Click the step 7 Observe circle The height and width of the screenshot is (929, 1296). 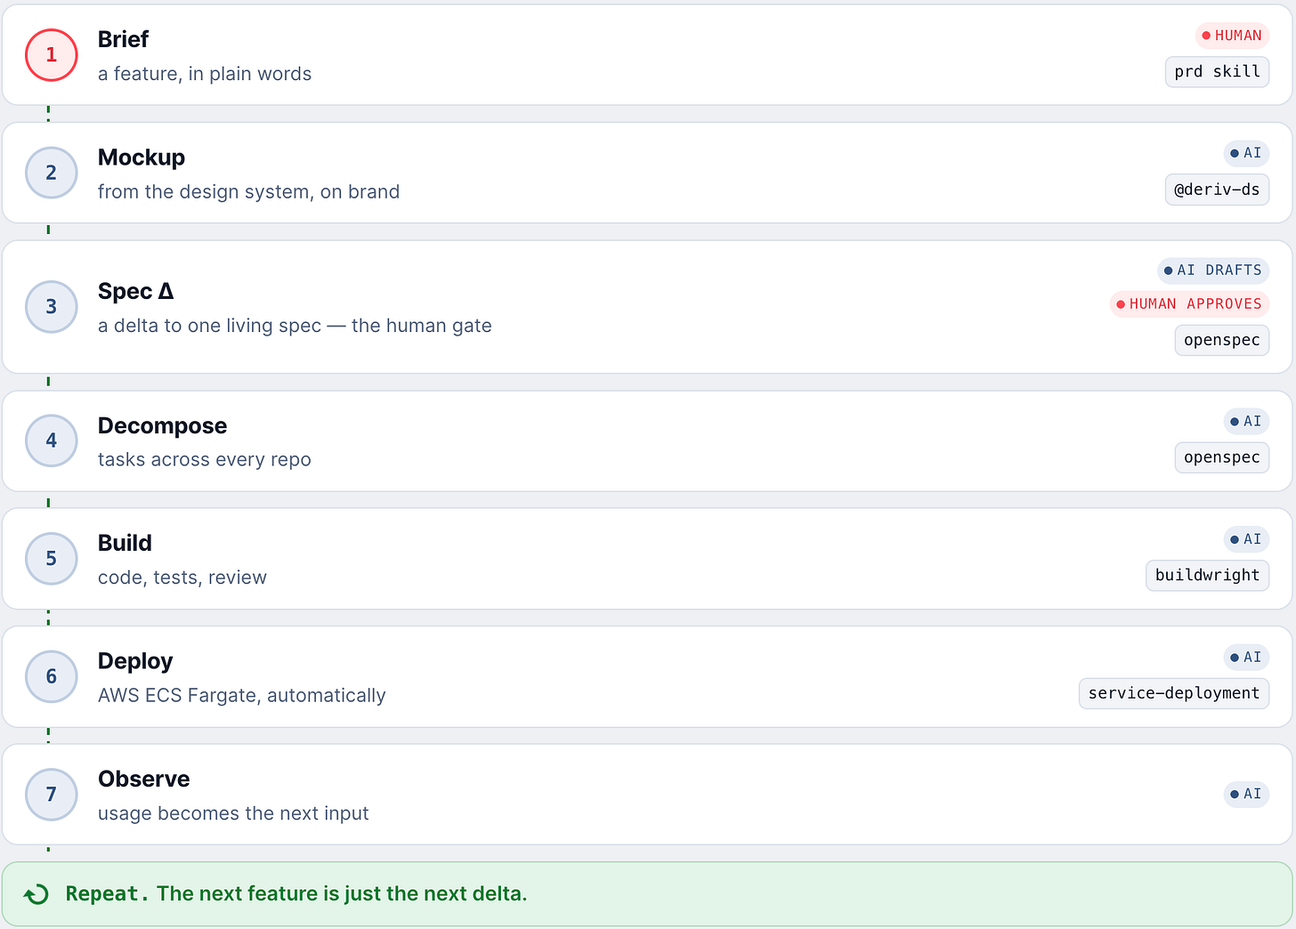coord(52,795)
